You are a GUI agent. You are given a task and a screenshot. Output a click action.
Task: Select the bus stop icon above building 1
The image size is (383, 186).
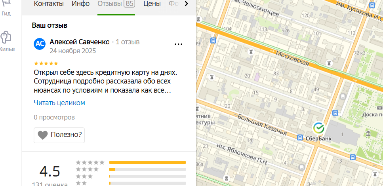coord(335,113)
